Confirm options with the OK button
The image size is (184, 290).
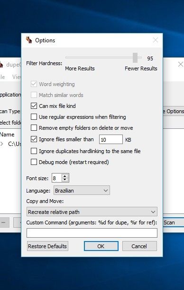[101, 246]
